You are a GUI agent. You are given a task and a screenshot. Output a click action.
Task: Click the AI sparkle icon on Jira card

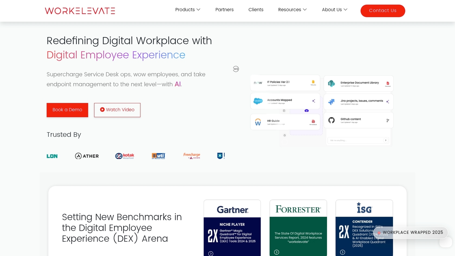pyautogui.click(x=387, y=101)
